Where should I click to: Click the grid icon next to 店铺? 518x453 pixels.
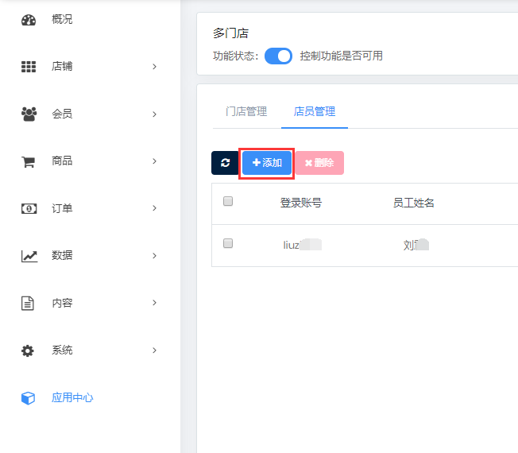(x=29, y=67)
